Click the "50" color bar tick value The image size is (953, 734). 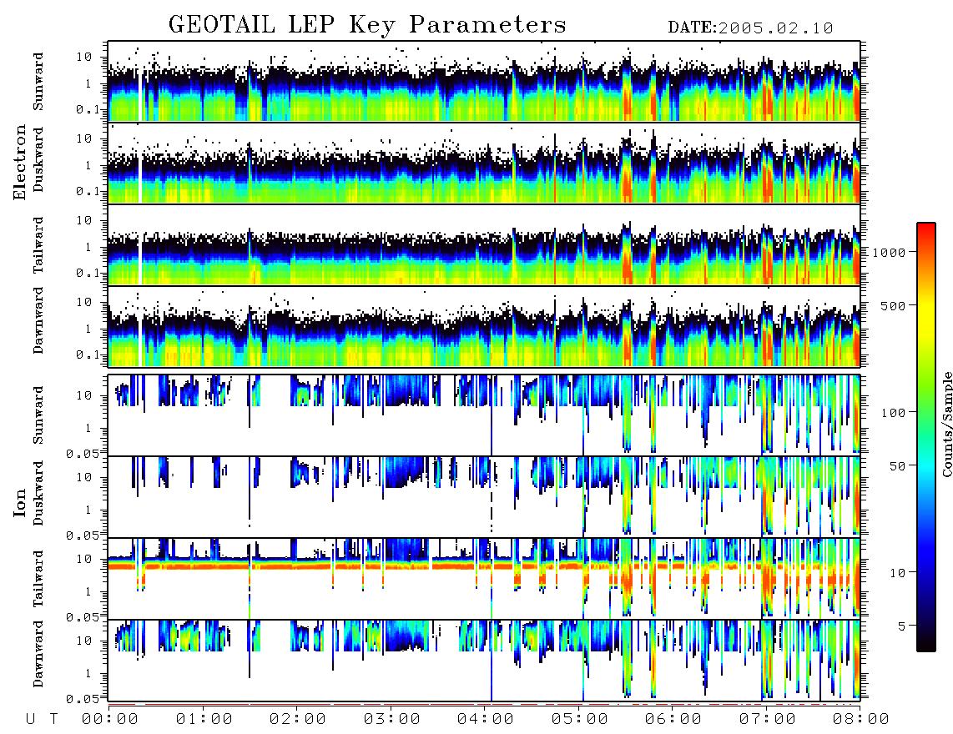[x=897, y=466]
